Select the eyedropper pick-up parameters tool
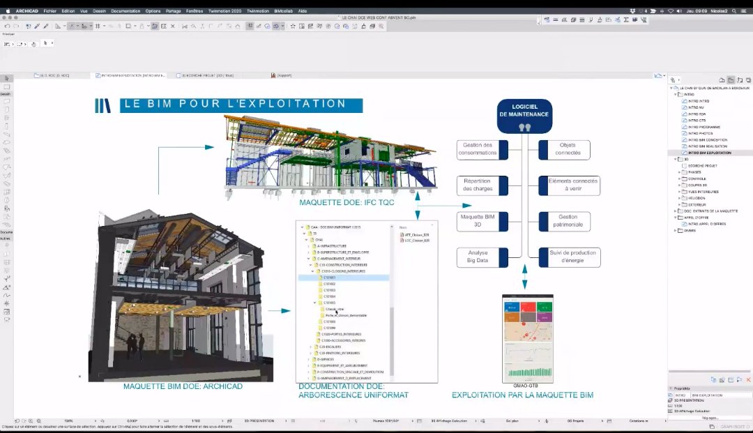Screen dimensions: 753x433 click(37, 26)
